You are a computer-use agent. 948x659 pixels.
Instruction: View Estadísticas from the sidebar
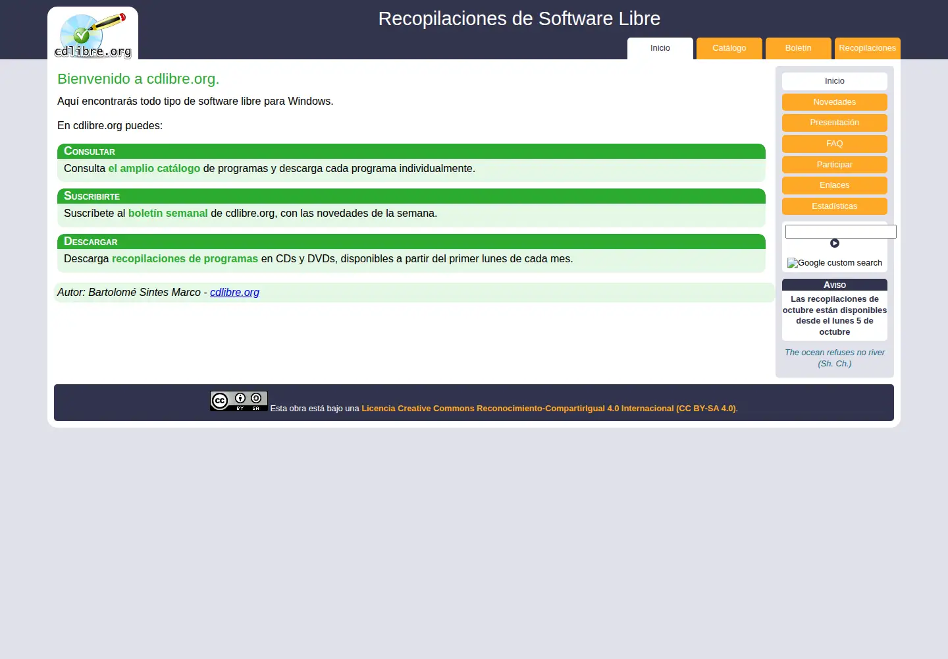[835, 206]
